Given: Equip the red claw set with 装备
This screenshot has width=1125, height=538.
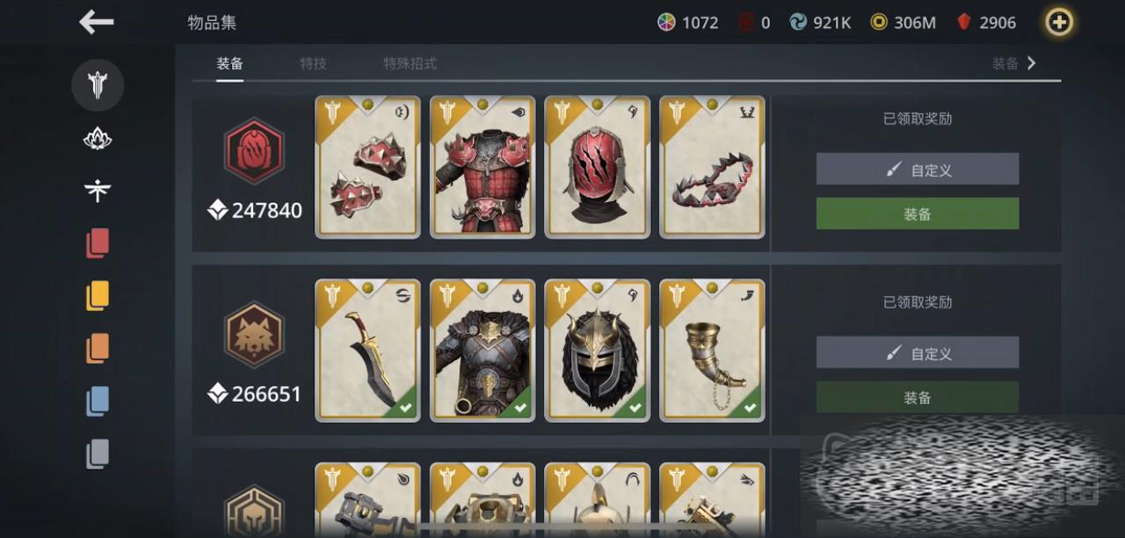Looking at the screenshot, I should 918,214.
